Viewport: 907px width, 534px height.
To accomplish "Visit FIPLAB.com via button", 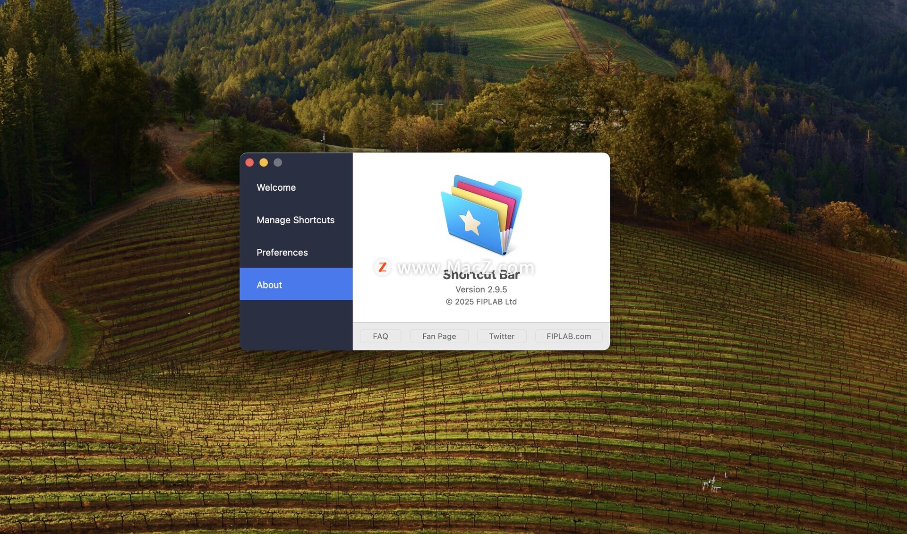I will point(568,336).
